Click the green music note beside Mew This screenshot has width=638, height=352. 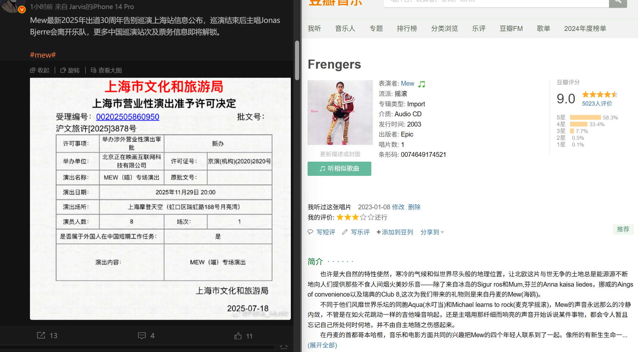coord(422,84)
